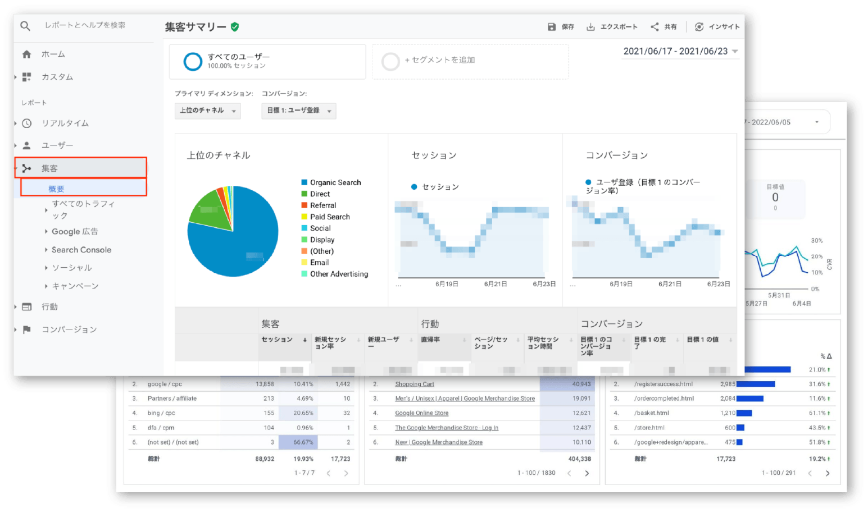
Task: Click the channel pie chart
Action: tap(233, 231)
